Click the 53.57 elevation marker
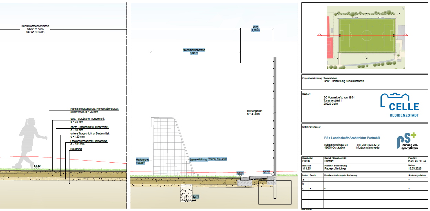Image resolution: width=430 pixels, height=211 pixels. coord(267,172)
